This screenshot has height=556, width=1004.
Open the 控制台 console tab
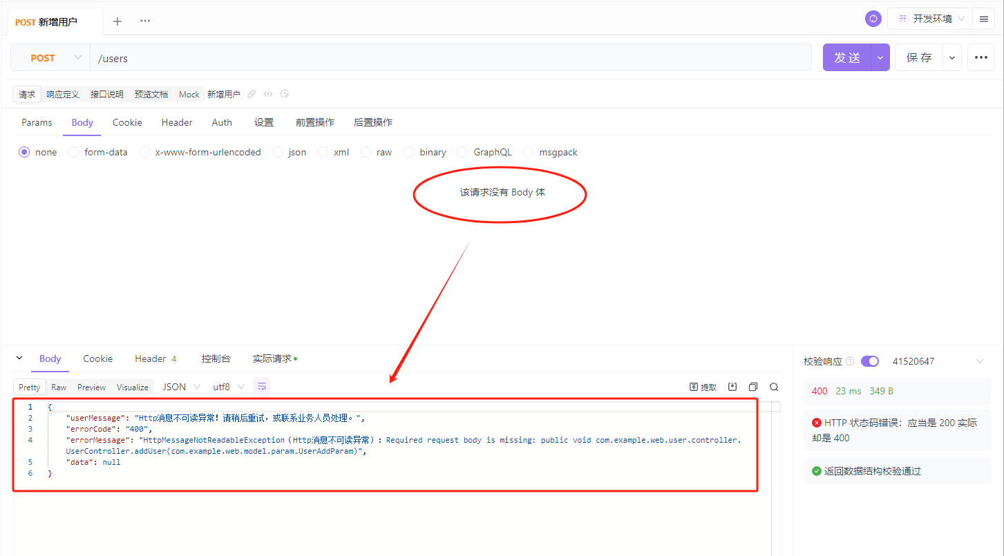pos(216,358)
